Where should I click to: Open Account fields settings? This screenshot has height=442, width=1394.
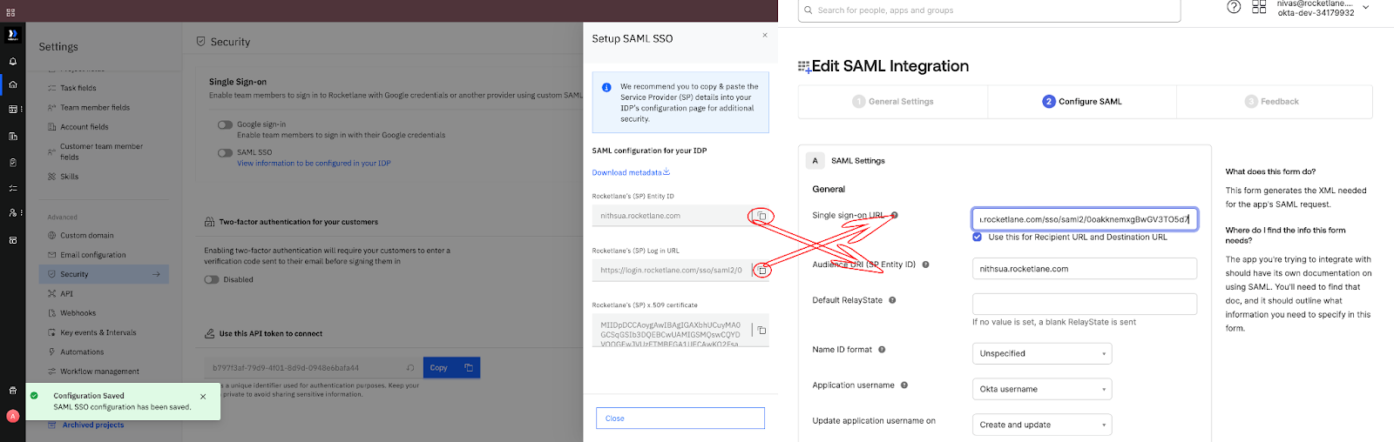tap(85, 127)
